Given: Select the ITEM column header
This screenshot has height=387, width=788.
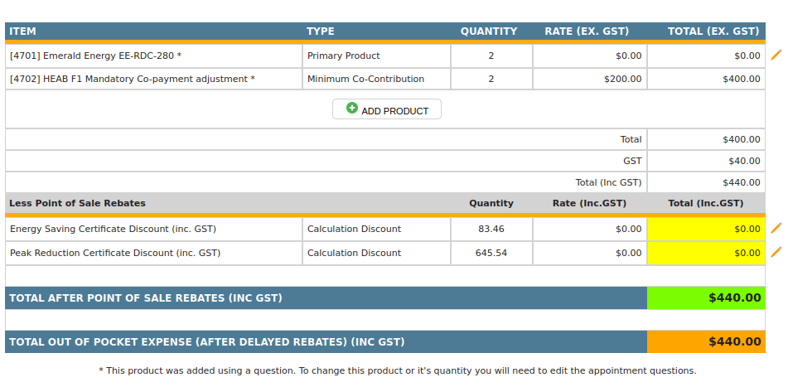Looking at the screenshot, I should click(x=23, y=31).
